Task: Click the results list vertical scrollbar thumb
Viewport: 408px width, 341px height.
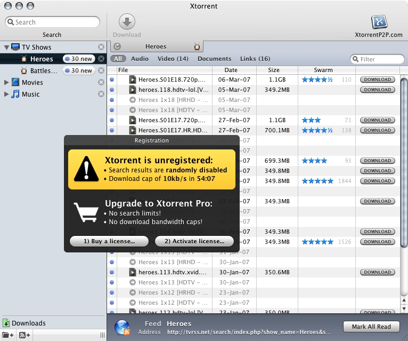Action: [404, 162]
